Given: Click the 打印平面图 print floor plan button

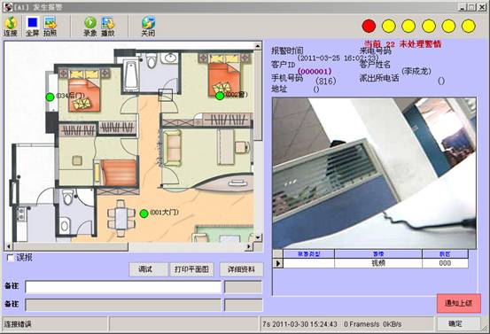Looking at the screenshot, I should coord(191,269).
